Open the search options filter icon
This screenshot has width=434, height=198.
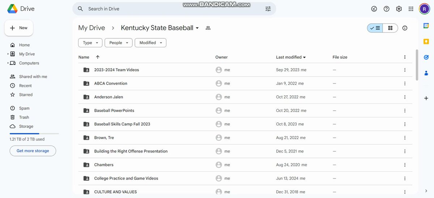(268, 9)
